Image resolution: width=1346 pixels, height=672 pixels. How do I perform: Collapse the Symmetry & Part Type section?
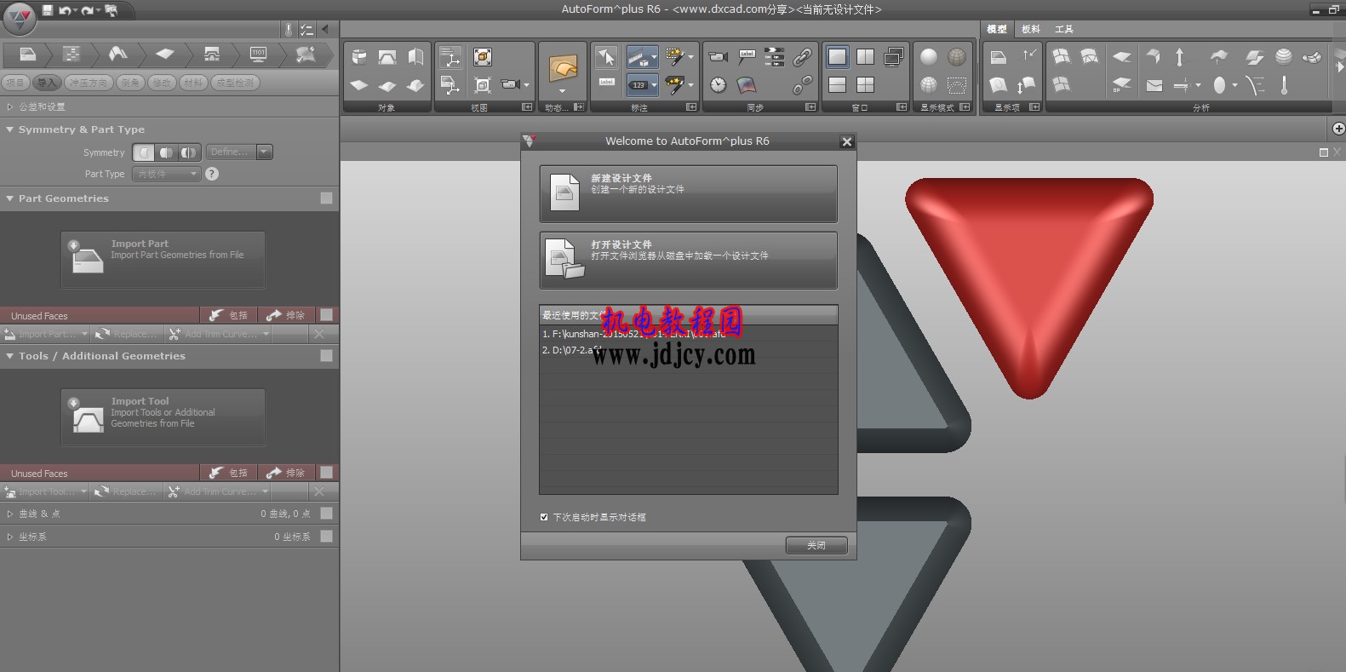click(x=10, y=129)
